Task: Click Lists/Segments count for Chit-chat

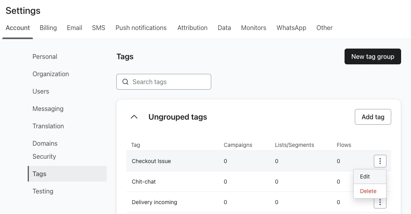Action: point(277,182)
